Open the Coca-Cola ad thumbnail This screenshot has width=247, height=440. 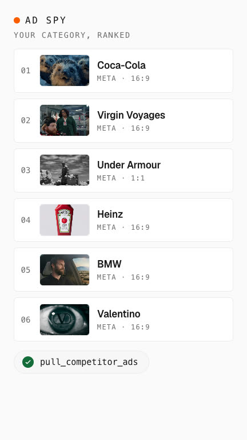pos(65,70)
